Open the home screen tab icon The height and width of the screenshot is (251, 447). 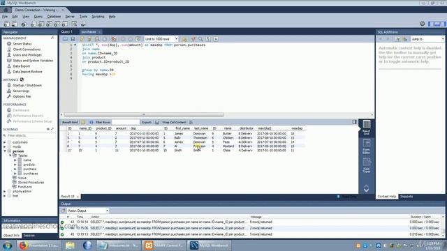tap(6, 10)
